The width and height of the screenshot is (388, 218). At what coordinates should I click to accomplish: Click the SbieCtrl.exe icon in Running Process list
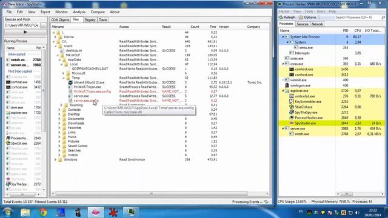click(x=8, y=144)
